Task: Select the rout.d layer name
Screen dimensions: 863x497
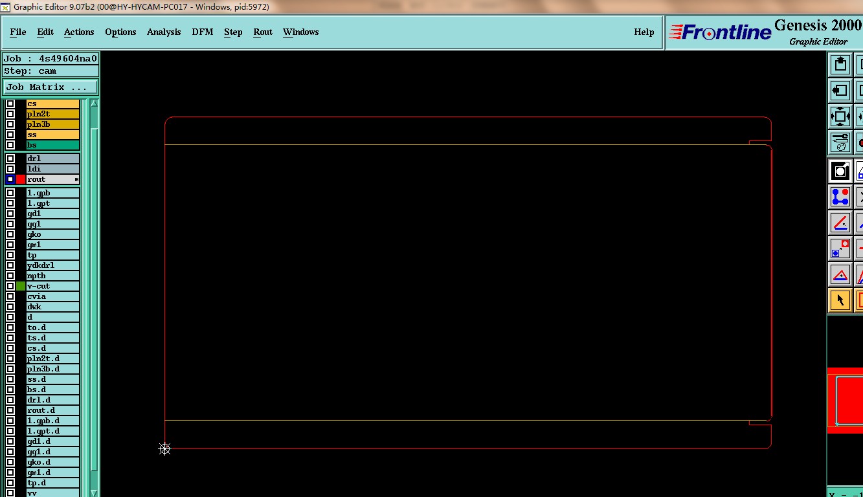Action: pos(52,410)
